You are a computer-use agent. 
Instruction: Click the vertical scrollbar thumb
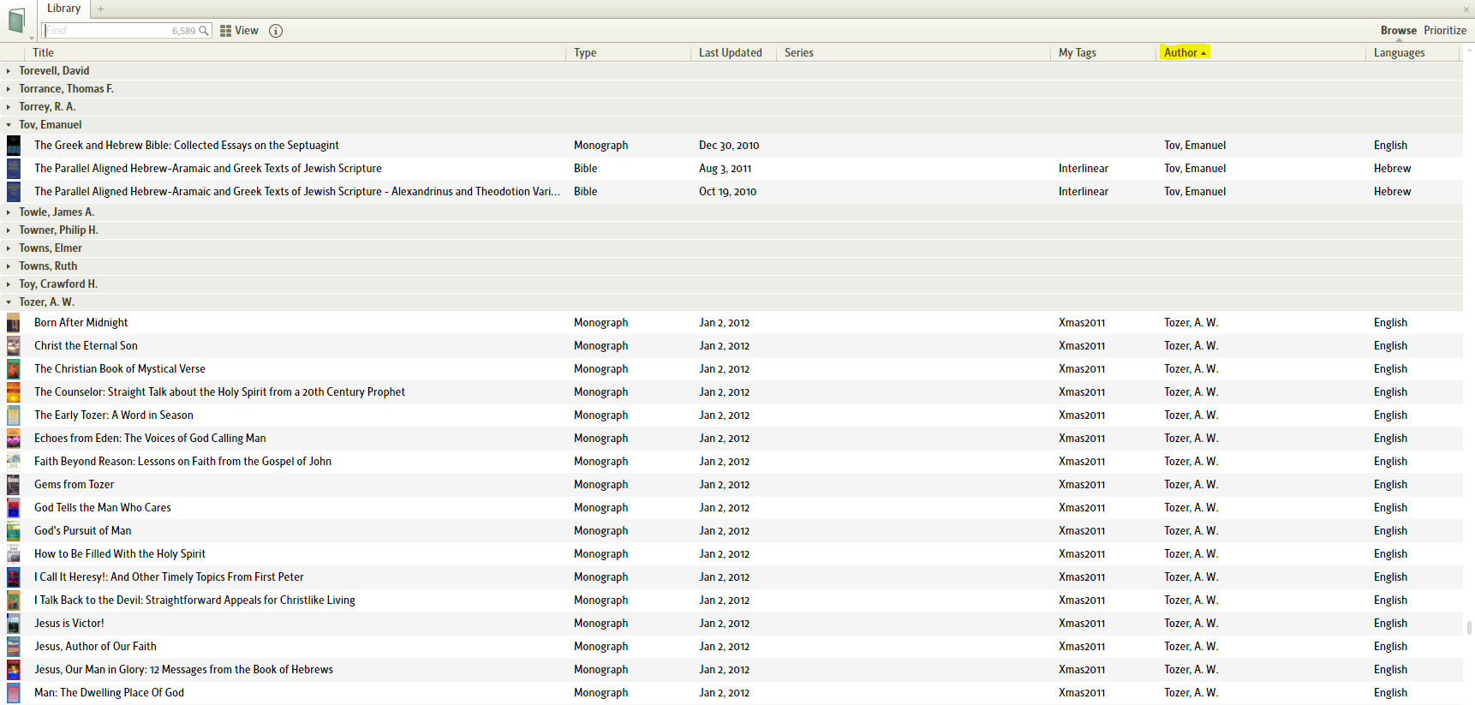pyautogui.click(x=1470, y=628)
